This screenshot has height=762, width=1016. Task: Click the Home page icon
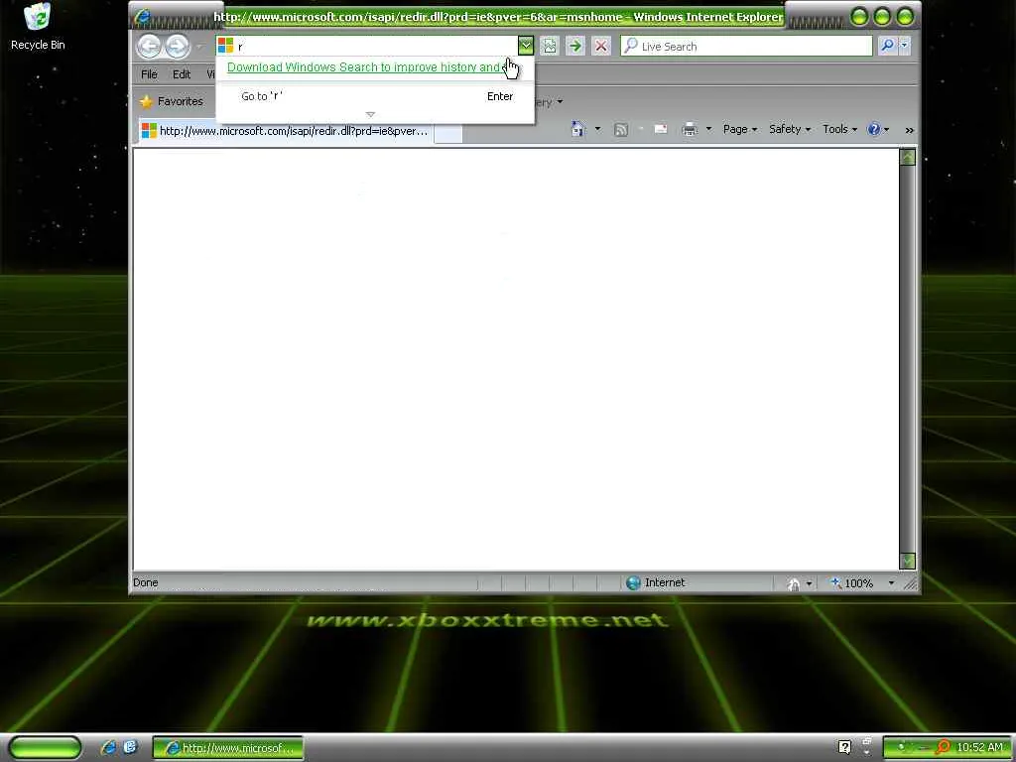[578, 129]
